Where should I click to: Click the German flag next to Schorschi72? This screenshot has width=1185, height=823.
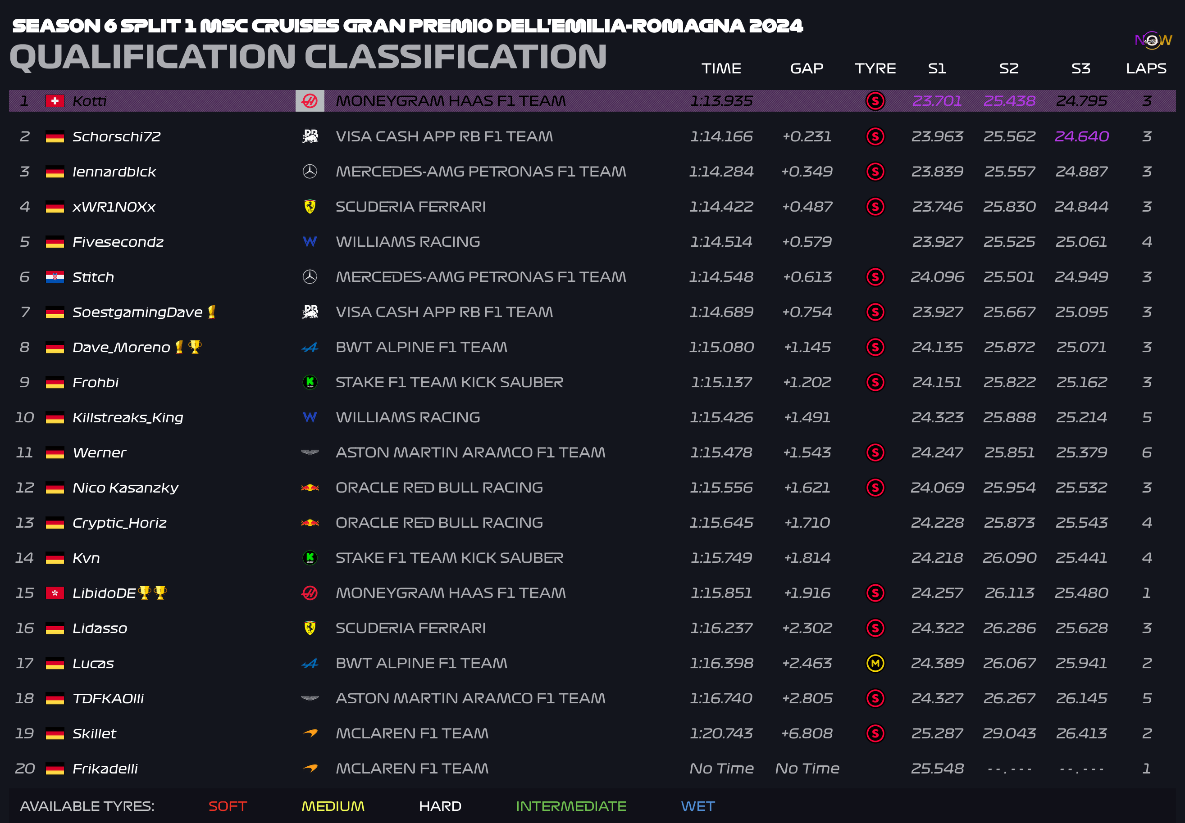[x=55, y=137]
